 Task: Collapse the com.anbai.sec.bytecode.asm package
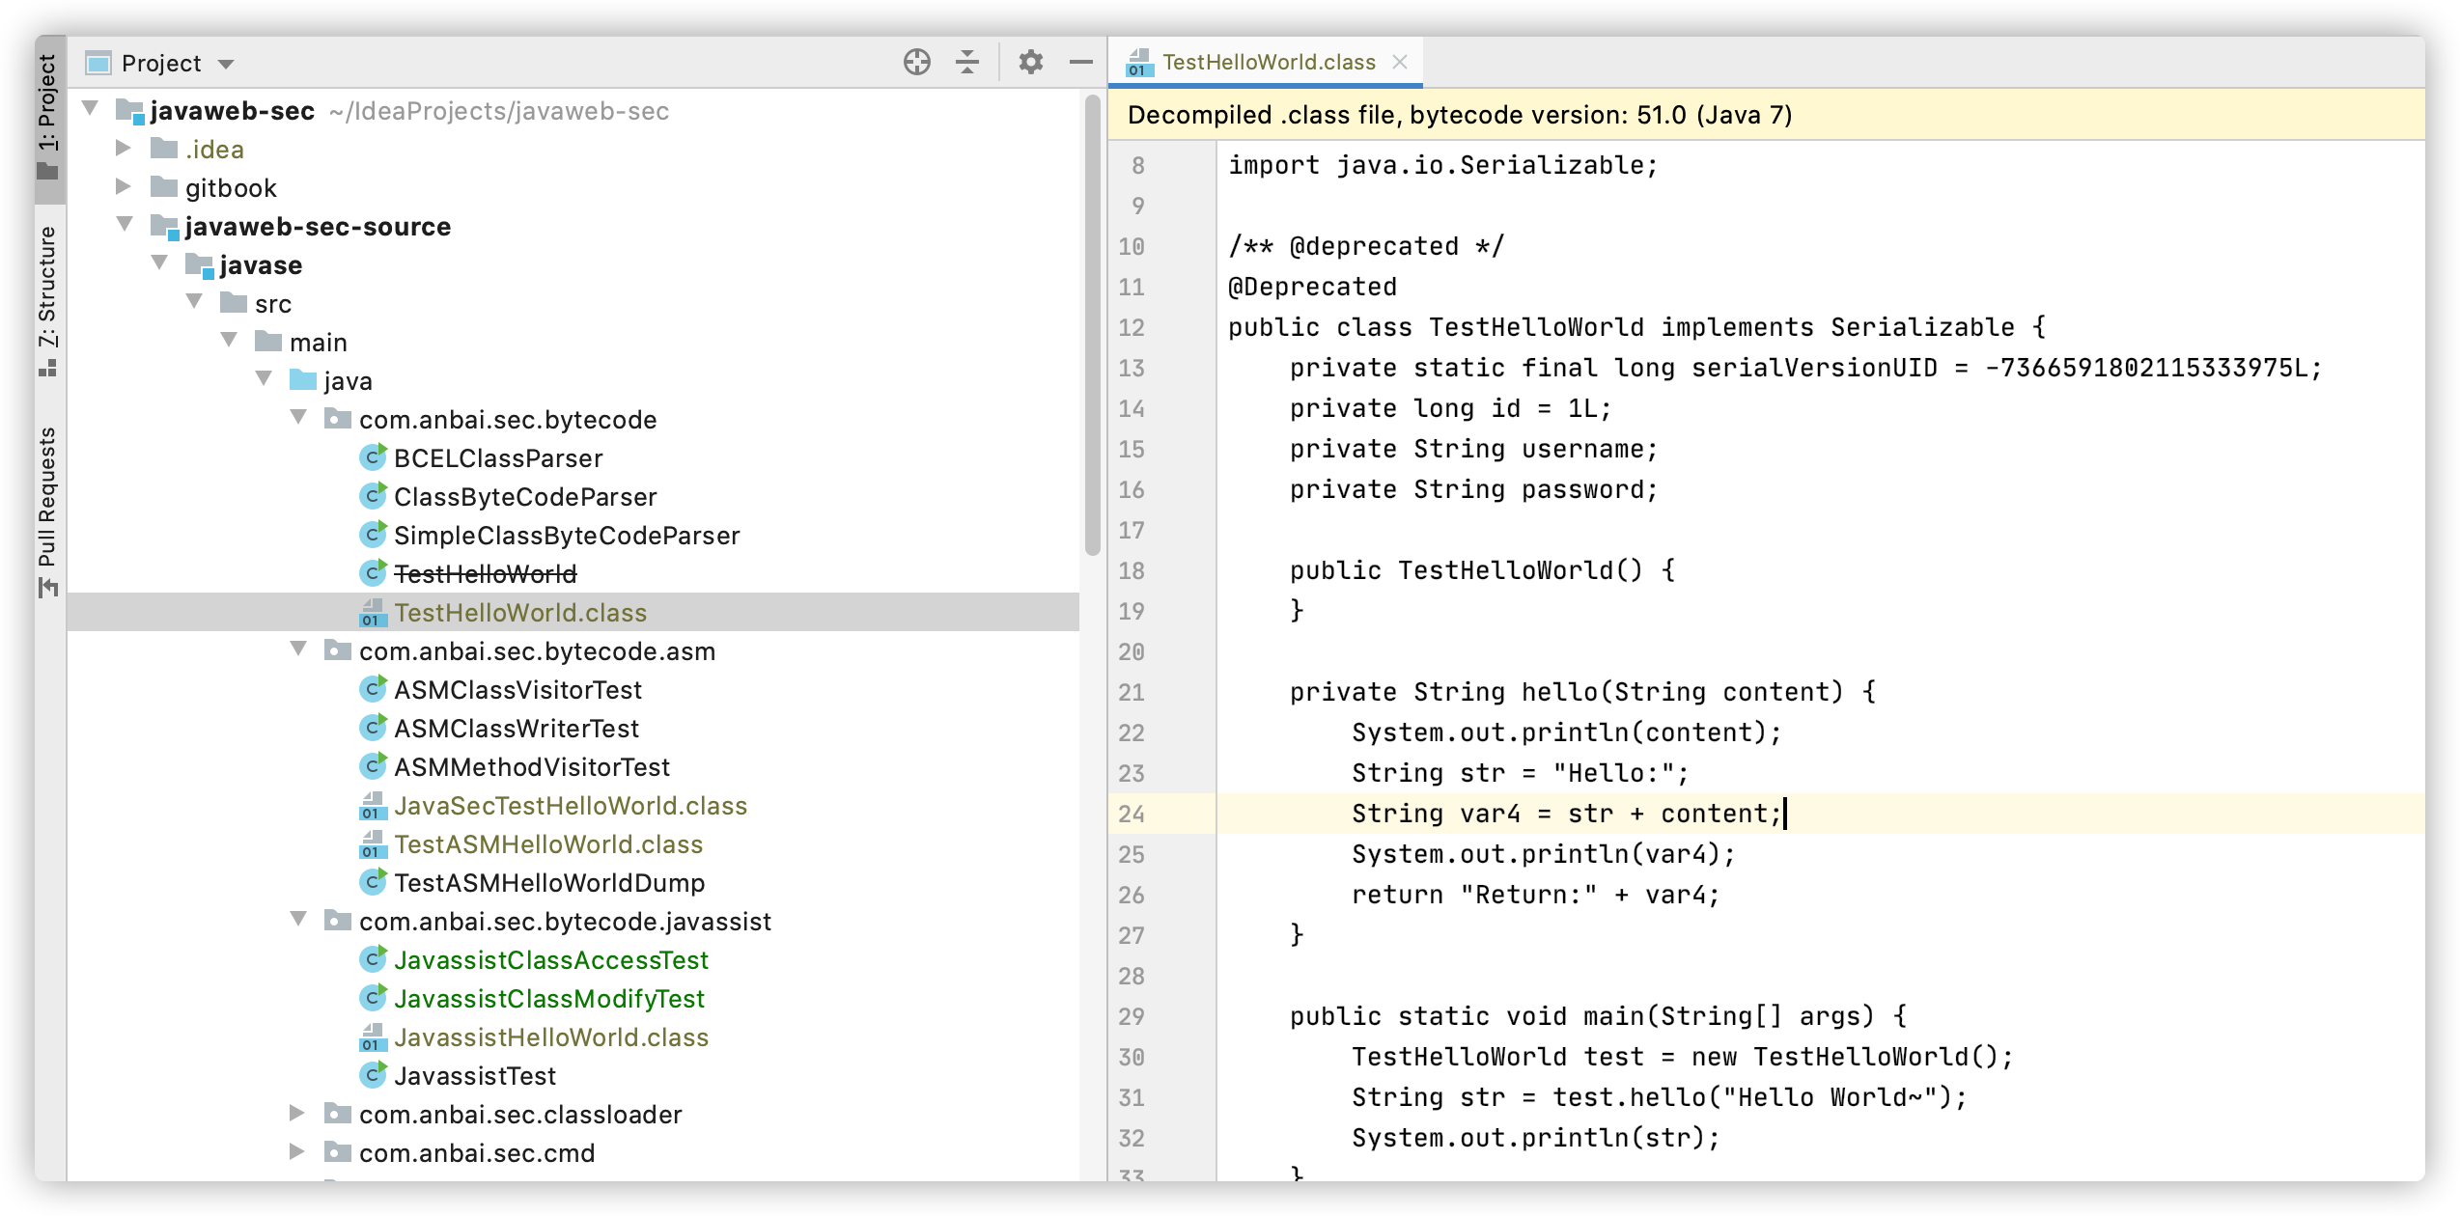click(298, 649)
